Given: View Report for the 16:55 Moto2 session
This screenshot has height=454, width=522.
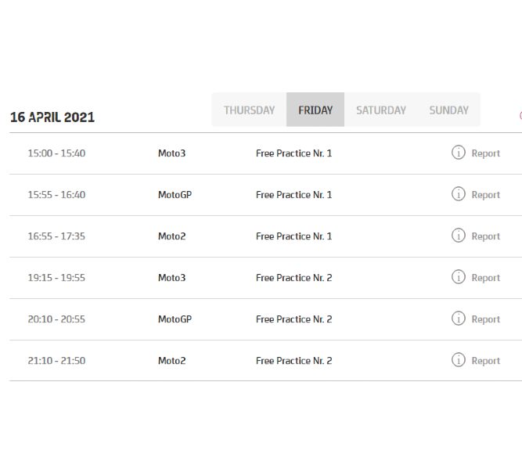Looking at the screenshot, I should coord(485,236).
